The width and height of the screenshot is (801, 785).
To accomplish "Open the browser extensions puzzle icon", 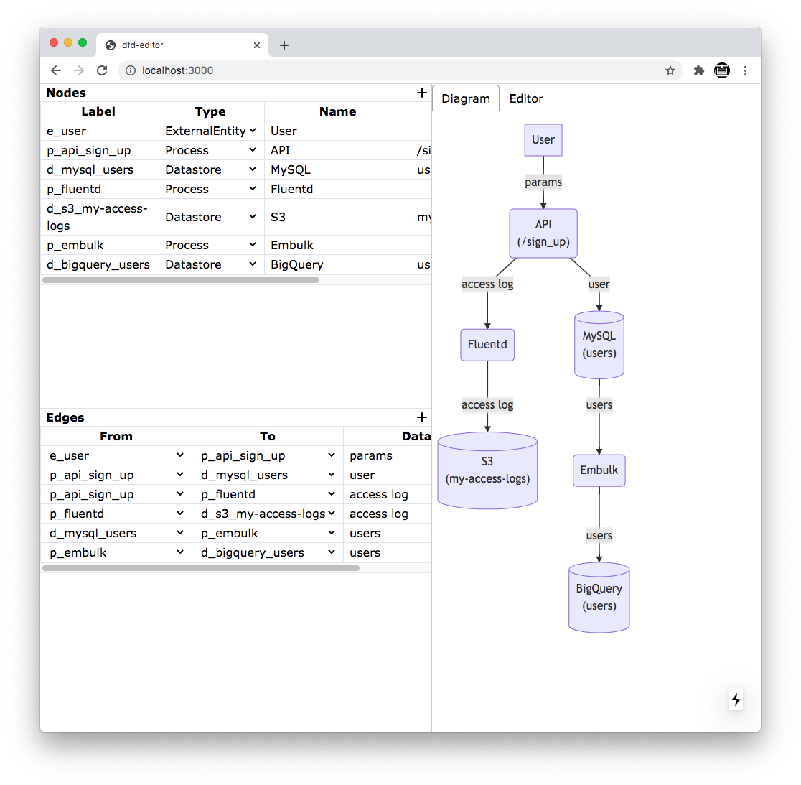I will pyautogui.click(x=698, y=70).
